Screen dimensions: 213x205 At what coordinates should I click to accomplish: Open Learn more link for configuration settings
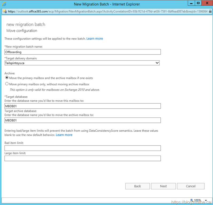95,39
